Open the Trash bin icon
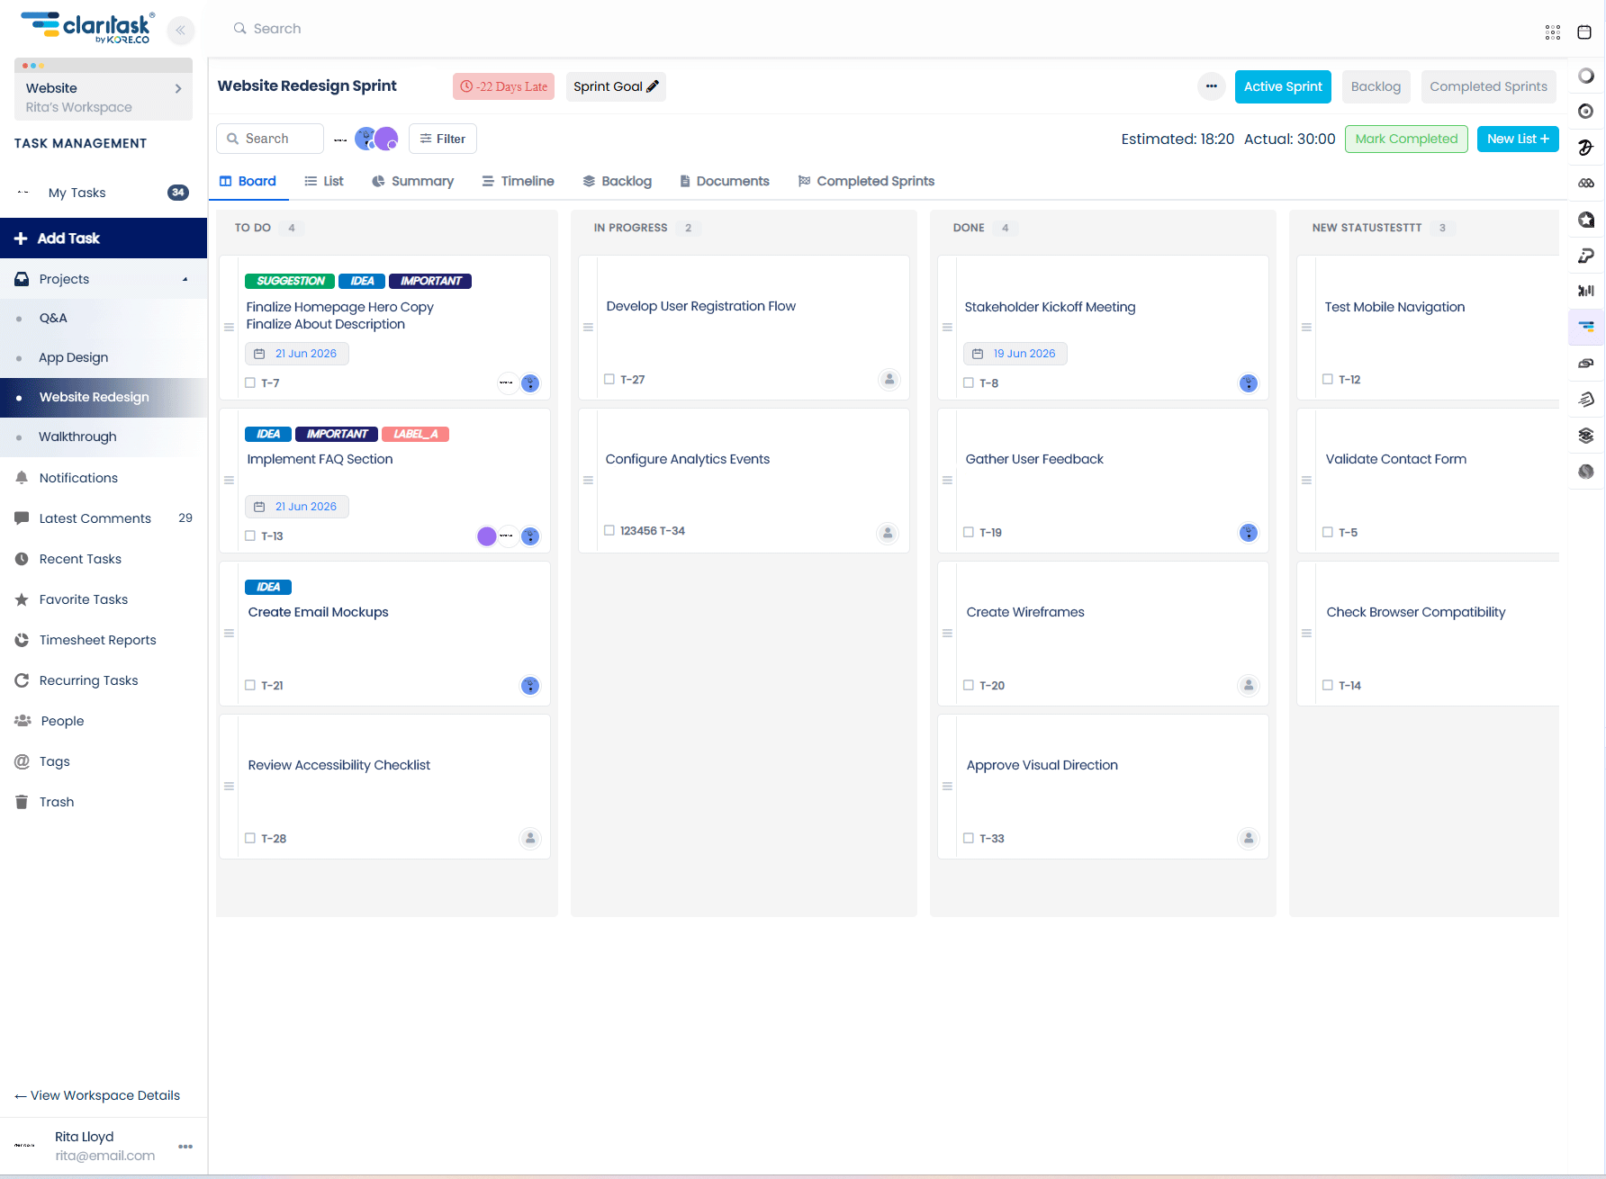The height and width of the screenshot is (1179, 1606). pyautogui.click(x=22, y=802)
